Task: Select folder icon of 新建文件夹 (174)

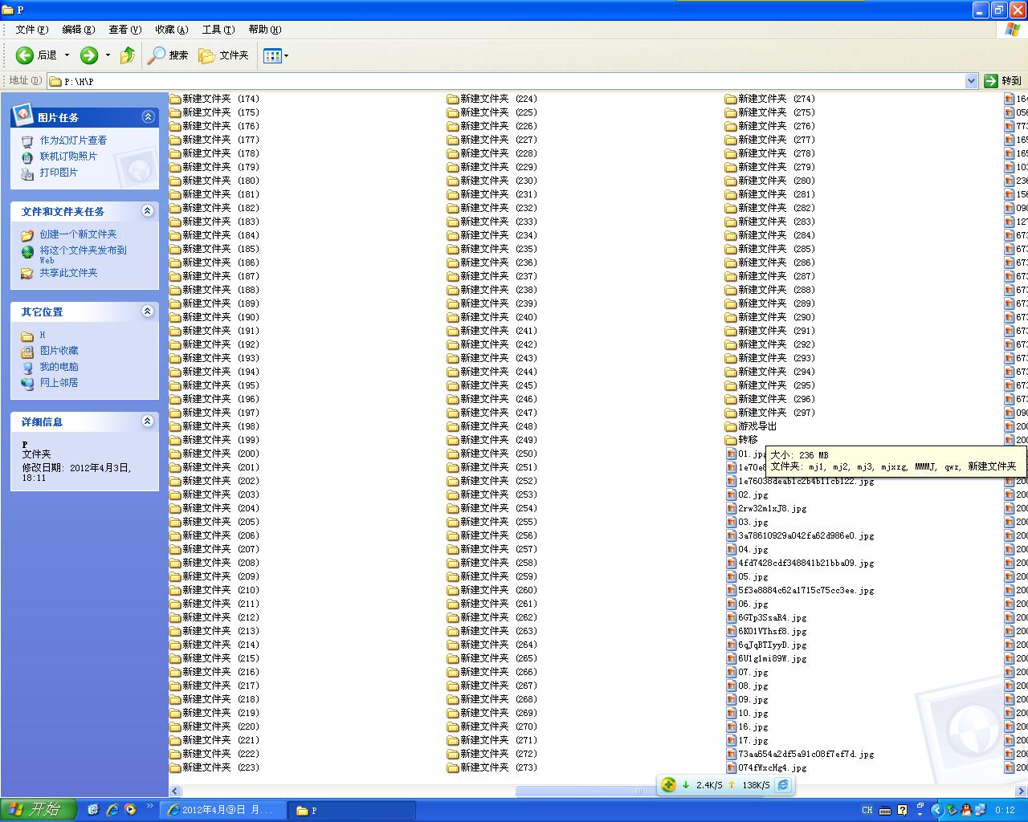Action: 175,100
